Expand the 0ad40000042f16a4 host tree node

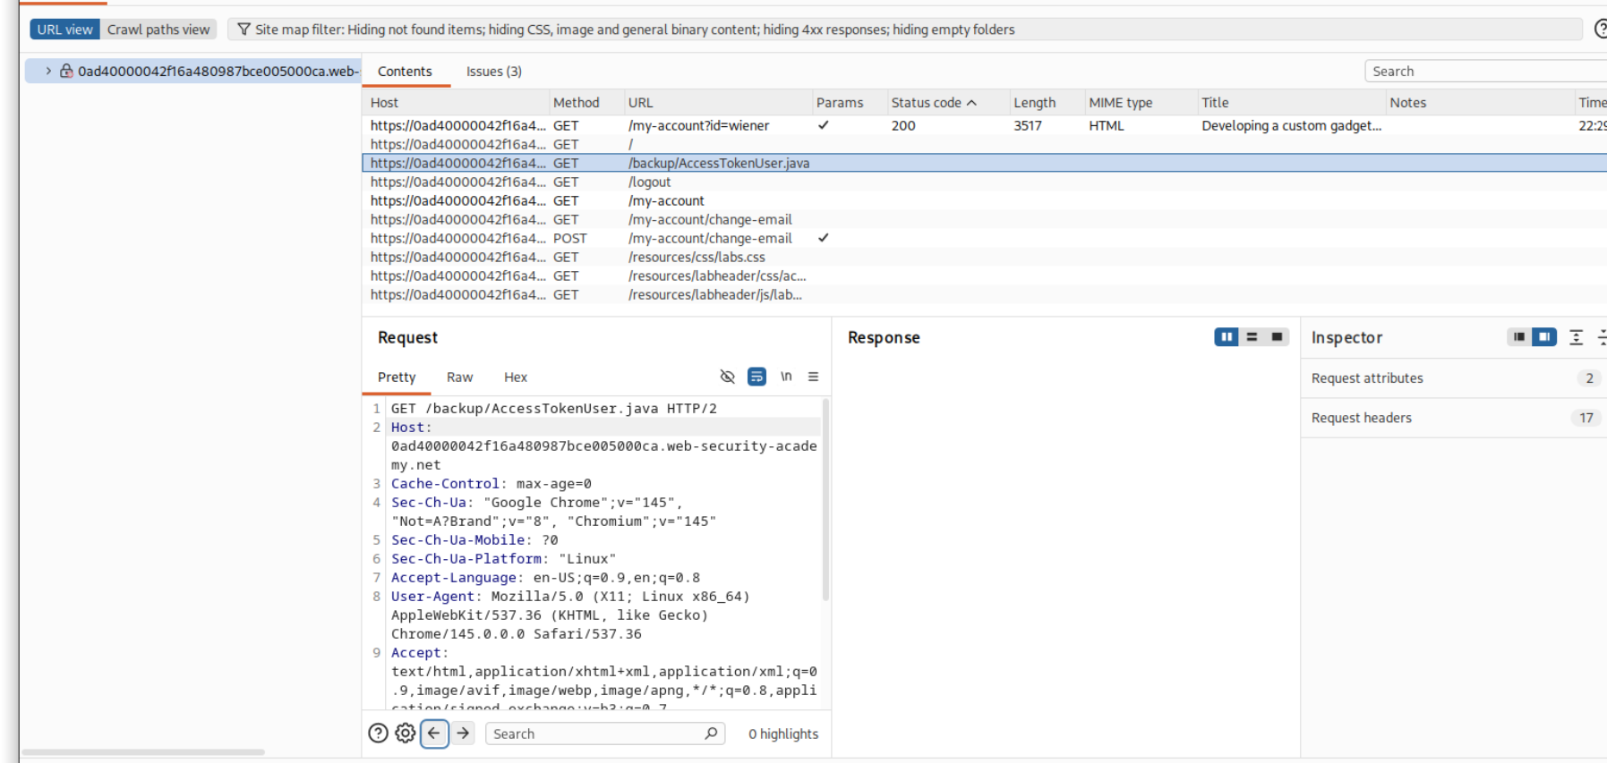[48, 71]
